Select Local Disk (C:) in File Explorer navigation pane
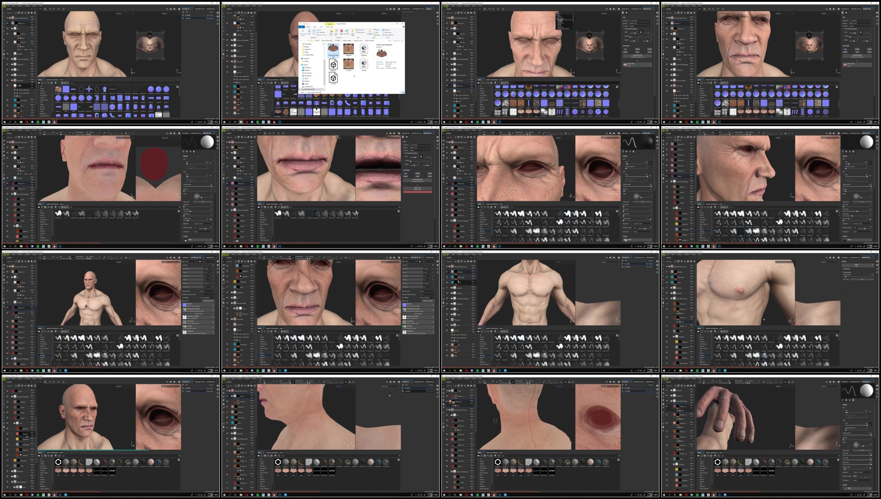Viewport: 881px width, 499px height. click(x=308, y=86)
